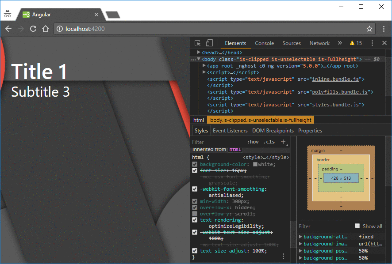Click the bookmark star icon in address bar
Screen dimensions: 392x264
coord(369,29)
